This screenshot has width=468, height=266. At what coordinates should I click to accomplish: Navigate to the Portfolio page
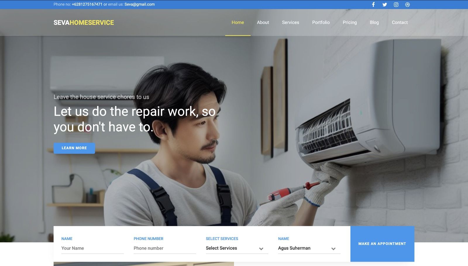[x=321, y=22]
